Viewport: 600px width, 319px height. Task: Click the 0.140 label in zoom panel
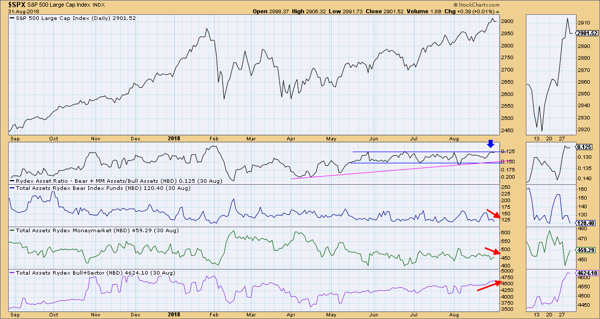click(585, 179)
